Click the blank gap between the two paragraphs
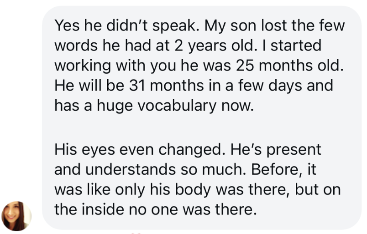 point(196,128)
